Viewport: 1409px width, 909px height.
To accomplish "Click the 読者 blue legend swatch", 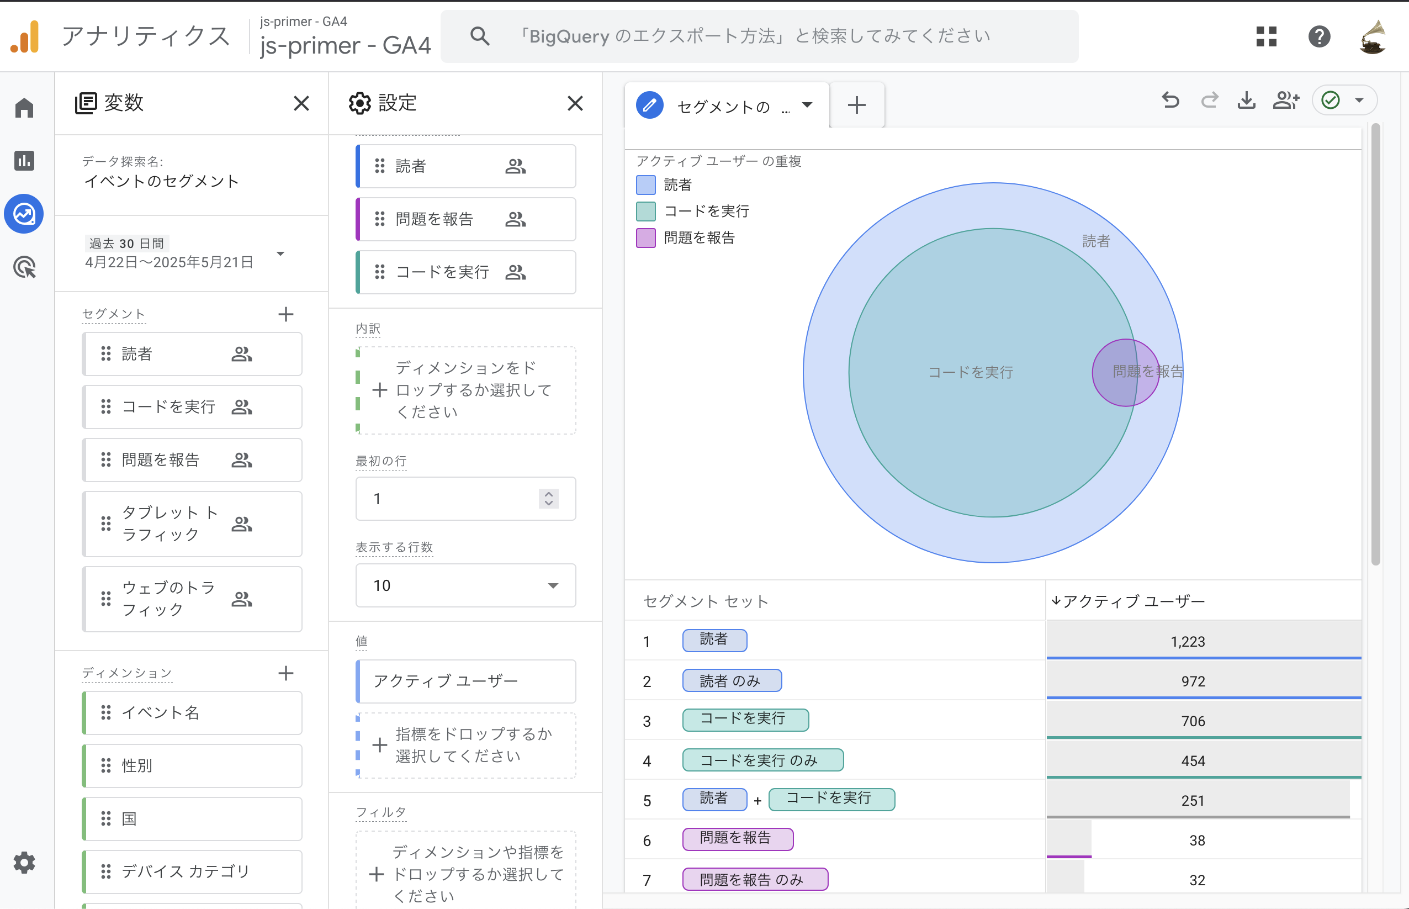I will (646, 185).
